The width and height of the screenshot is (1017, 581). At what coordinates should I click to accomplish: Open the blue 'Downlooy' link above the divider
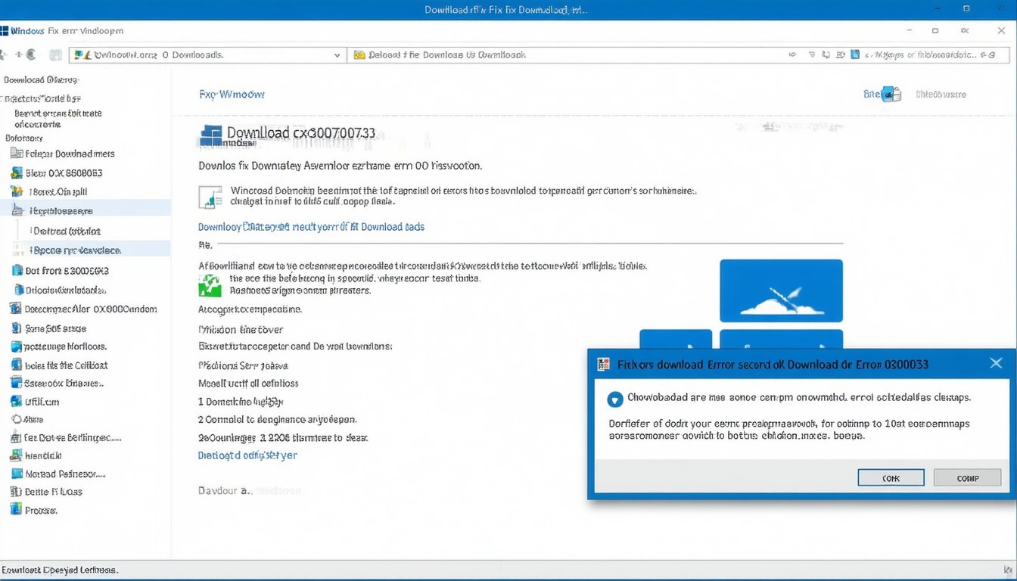point(311,227)
